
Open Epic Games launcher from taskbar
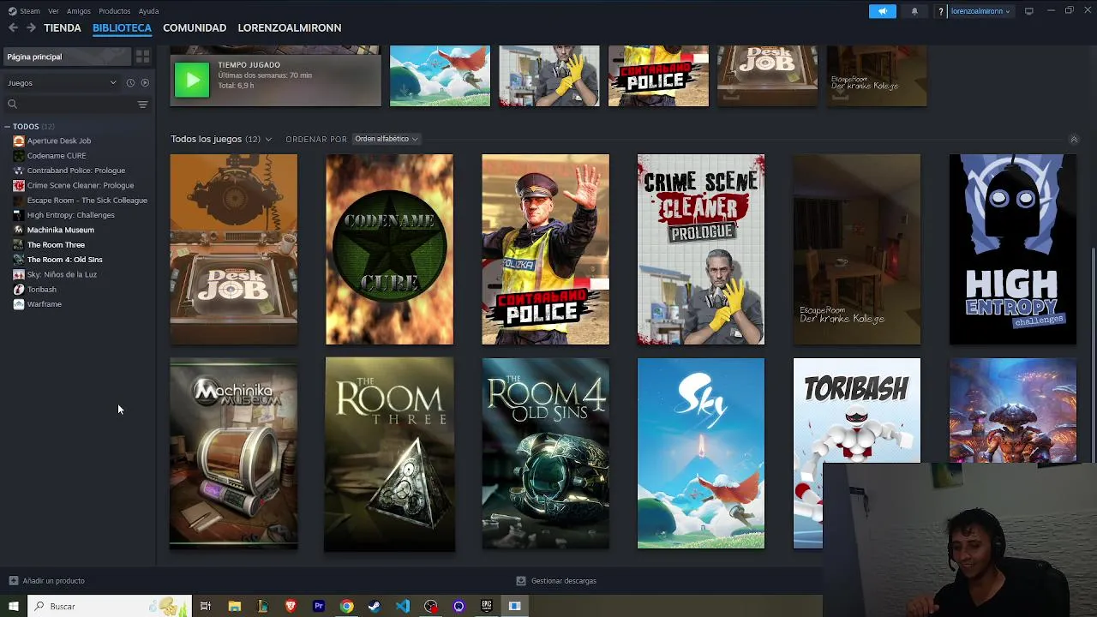(x=487, y=606)
